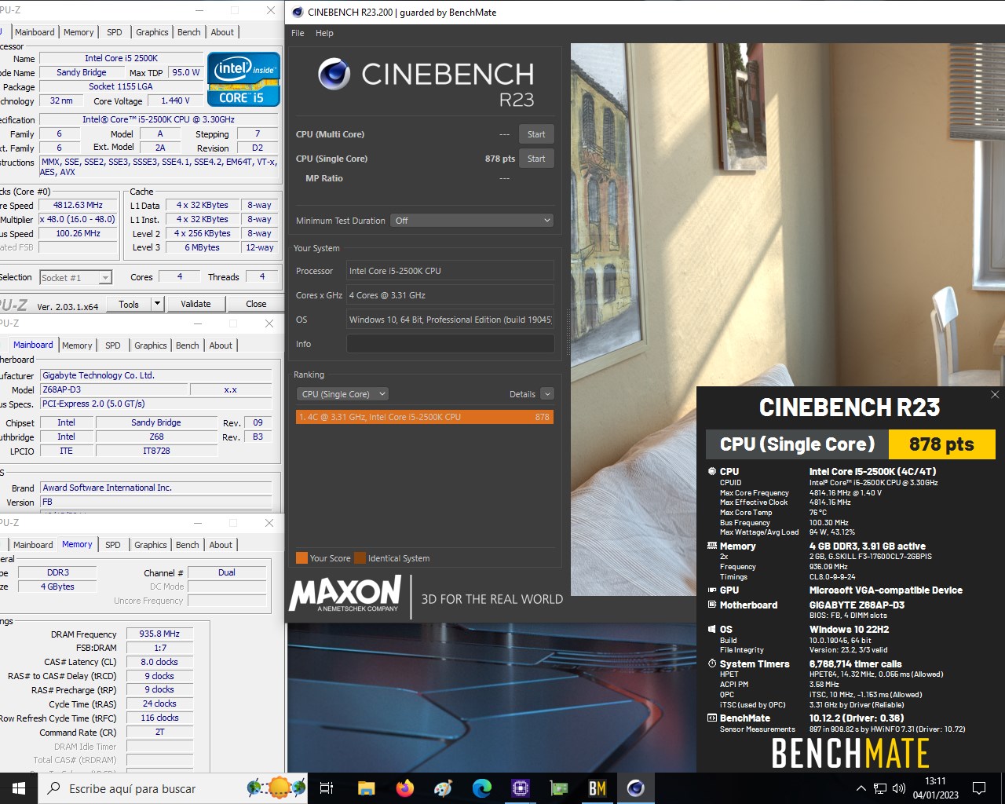The width and height of the screenshot is (1005, 804).
Task: Click the Memory icon in BenchMate overlay
Action: (x=712, y=546)
